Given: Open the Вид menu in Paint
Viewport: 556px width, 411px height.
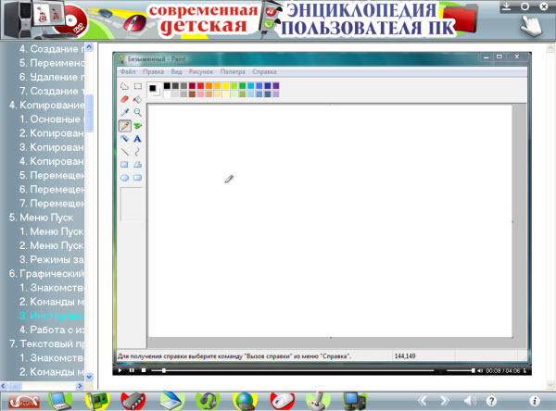Looking at the screenshot, I should (x=176, y=71).
